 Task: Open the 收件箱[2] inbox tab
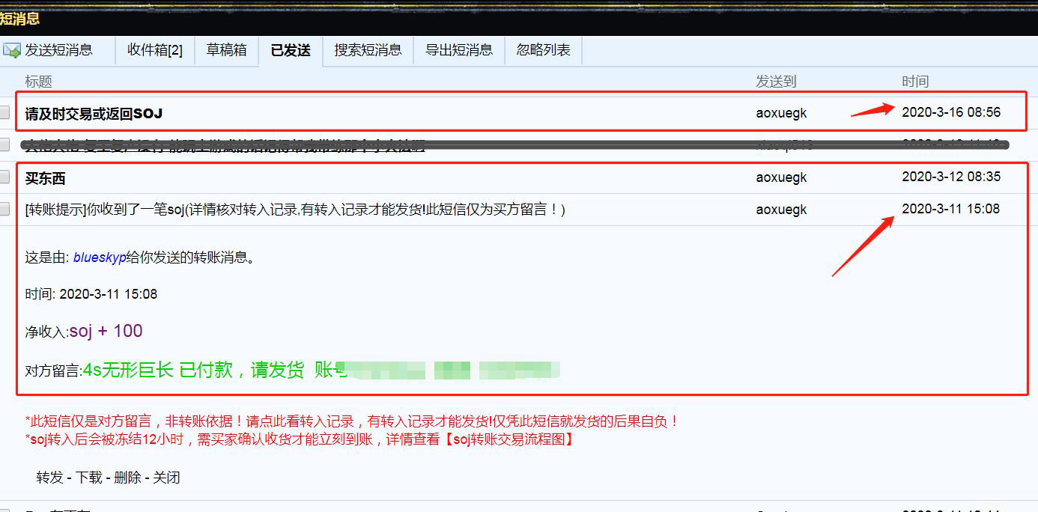point(155,50)
